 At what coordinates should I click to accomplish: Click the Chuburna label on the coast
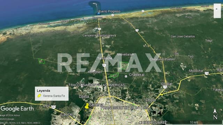44,24
